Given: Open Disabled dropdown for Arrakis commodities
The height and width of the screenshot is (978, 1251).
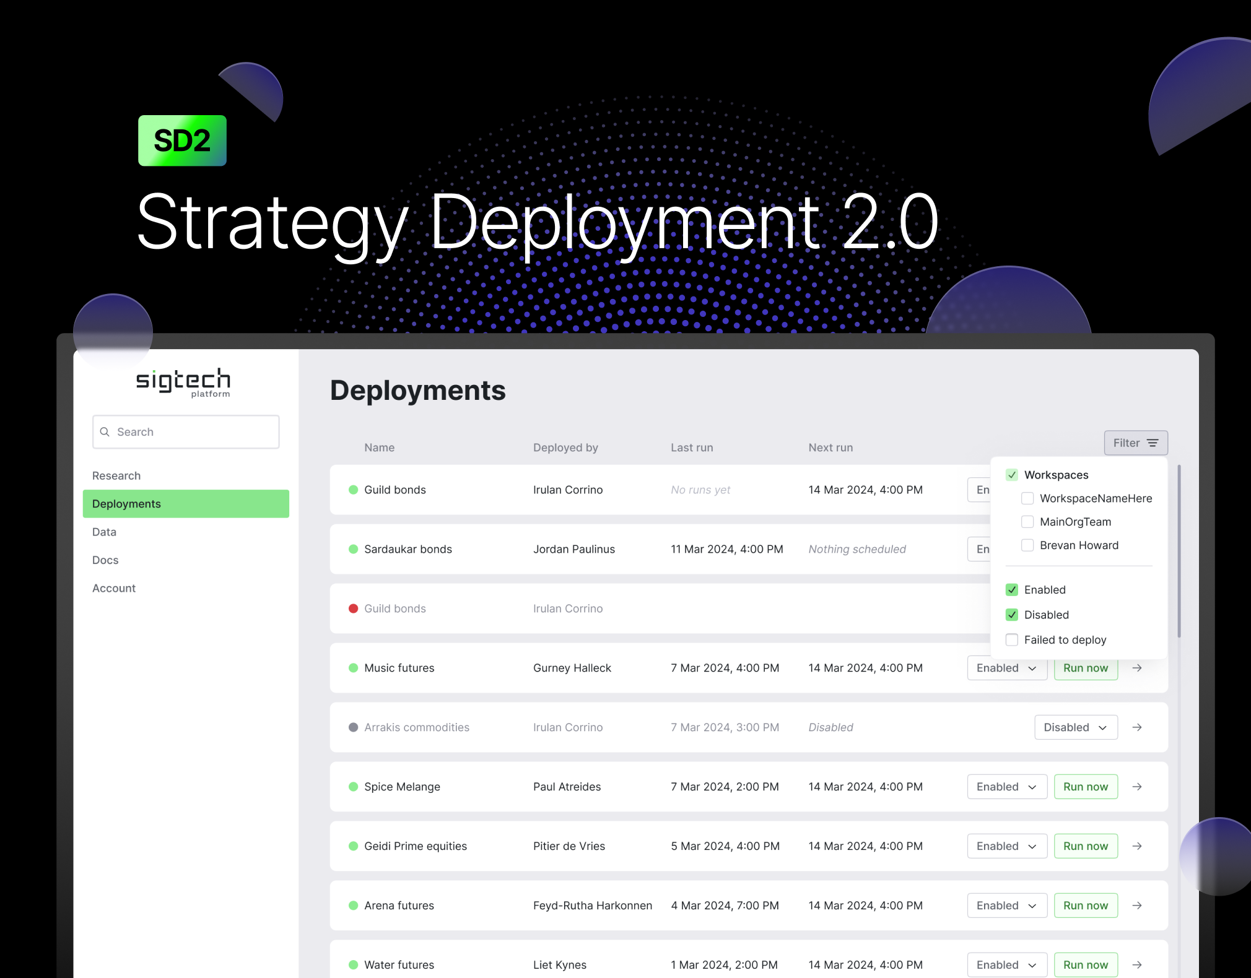Looking at the screenshot, I should tap(1076, 727).
